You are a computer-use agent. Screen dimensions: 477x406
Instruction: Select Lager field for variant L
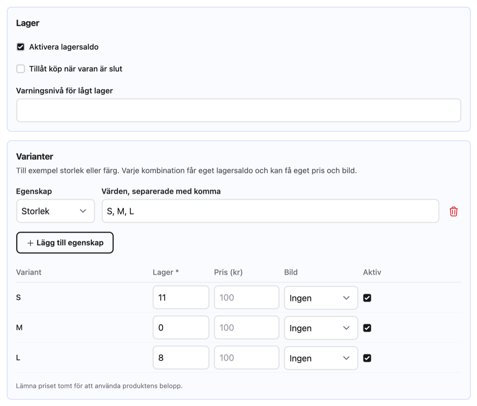point(181,358)
